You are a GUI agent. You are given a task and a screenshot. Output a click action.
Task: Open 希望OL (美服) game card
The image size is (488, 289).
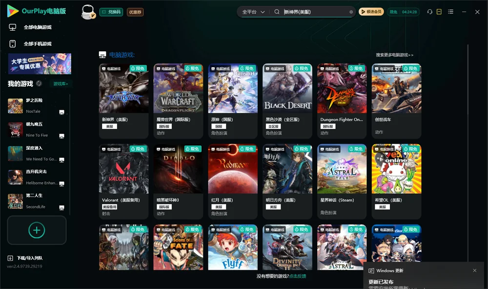(396, 182)
